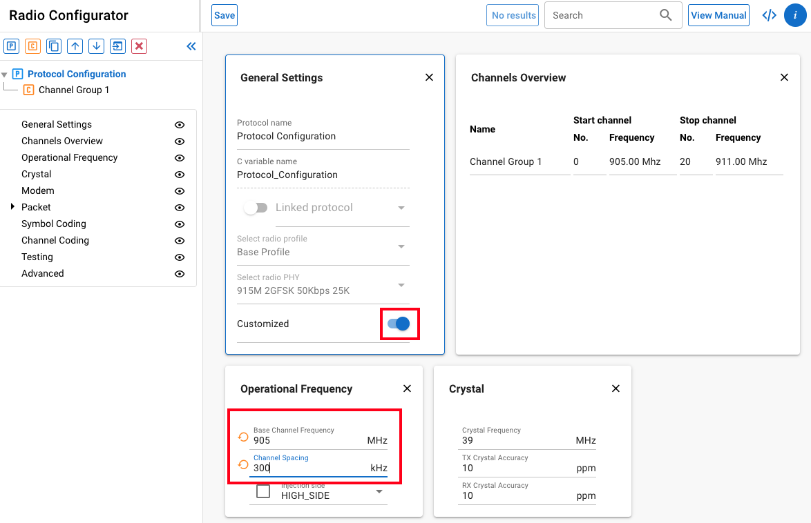This screenshot has height=523, width=811.
Task: Collapse the Protocol Configuration tree node
Action: [5, 75]
